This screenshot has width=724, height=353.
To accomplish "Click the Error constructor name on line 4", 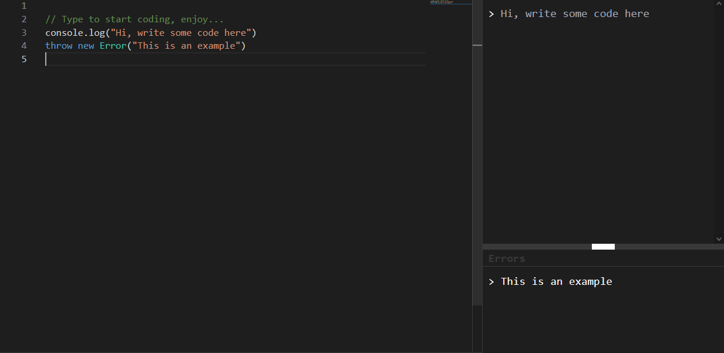I will tap(113, 45).
